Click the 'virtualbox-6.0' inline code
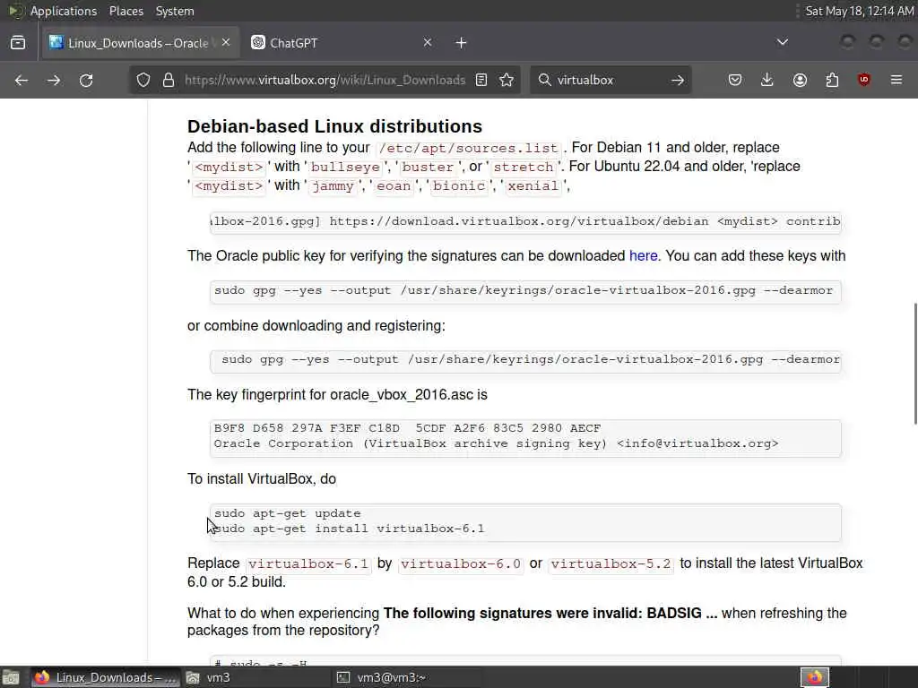This screenshot has width=918, height=688. (x=461, y=564)
